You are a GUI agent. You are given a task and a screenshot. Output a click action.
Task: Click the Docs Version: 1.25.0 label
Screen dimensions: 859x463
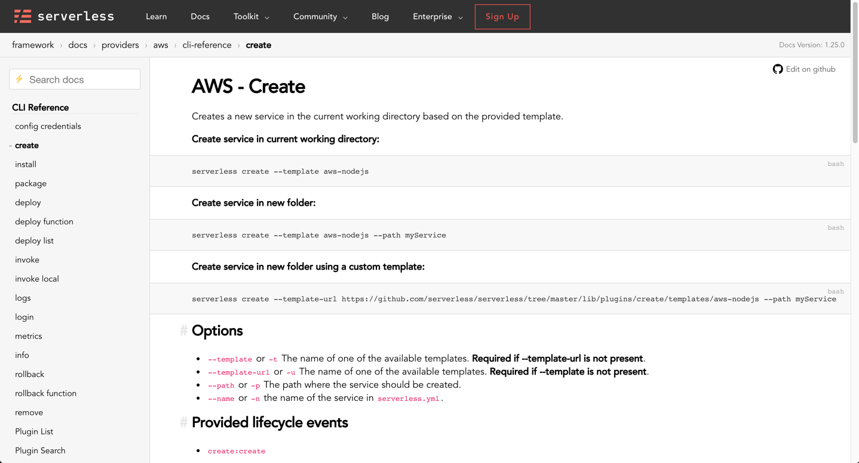click(x=812, y=45)
